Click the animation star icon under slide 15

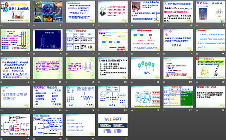click(x=2, y=82)
